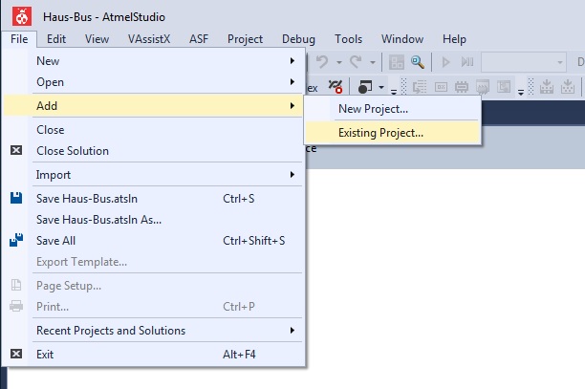Viewport: 585px width, 389px height.
Task: Select Save All menu entry
Action: point(154,241)
